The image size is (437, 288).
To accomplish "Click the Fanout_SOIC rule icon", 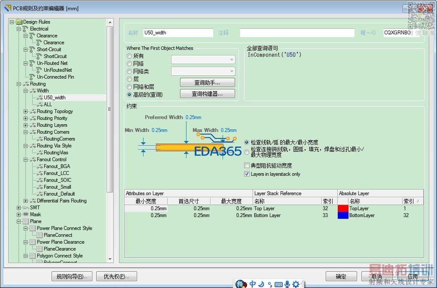I will pos(40,180).
